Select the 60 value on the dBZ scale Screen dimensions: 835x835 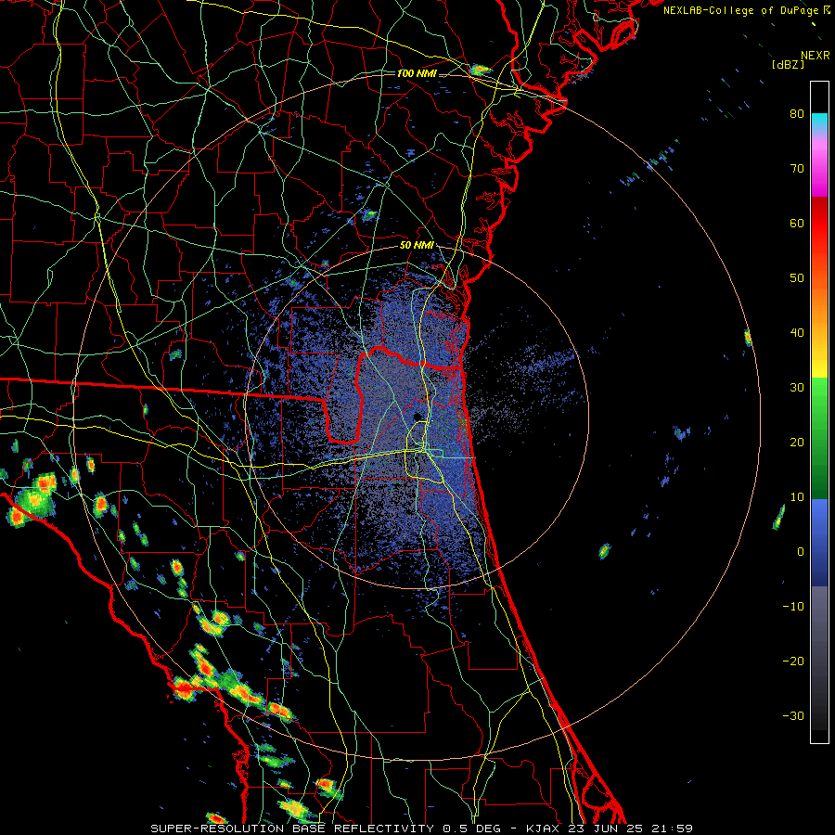click(x=797, y=223)
